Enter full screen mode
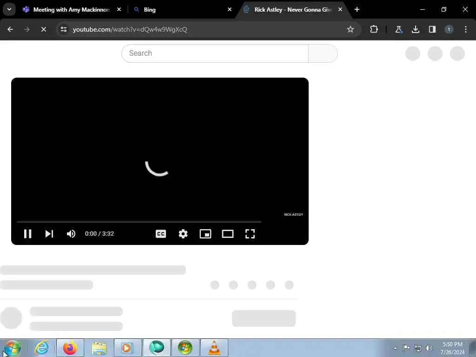 point(250,234)
